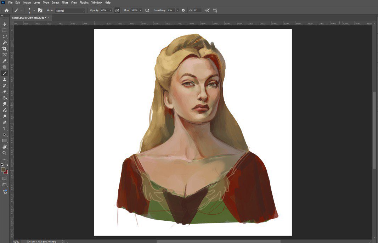
Task: Switch to the Clone Stamp tool
Action: [5, 80]
